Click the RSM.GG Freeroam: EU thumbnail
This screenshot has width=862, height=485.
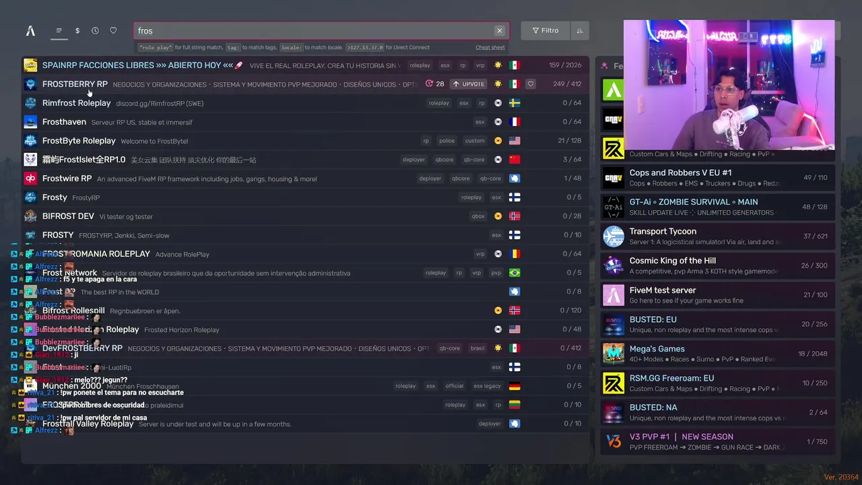[x=614, y=383]
